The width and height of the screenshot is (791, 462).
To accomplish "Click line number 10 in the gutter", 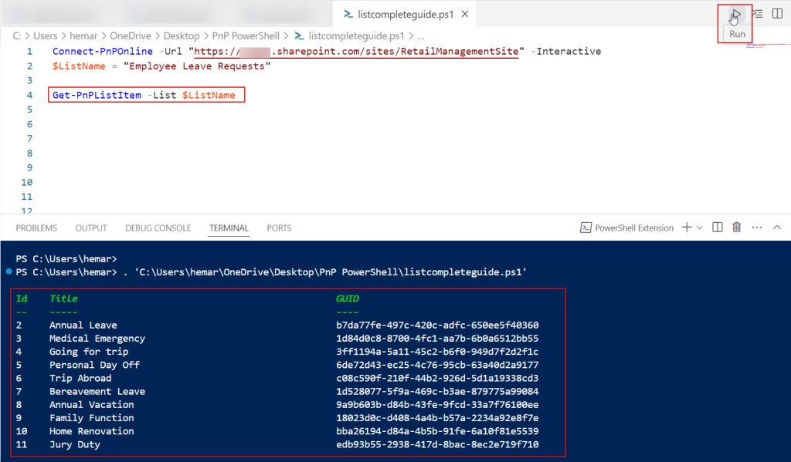I will point(27,182).
